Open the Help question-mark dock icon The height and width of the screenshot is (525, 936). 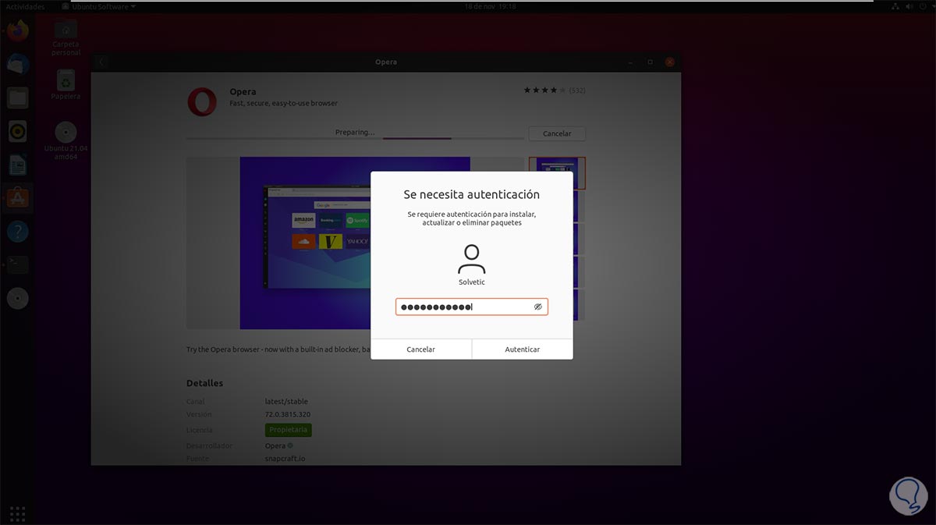17,231
